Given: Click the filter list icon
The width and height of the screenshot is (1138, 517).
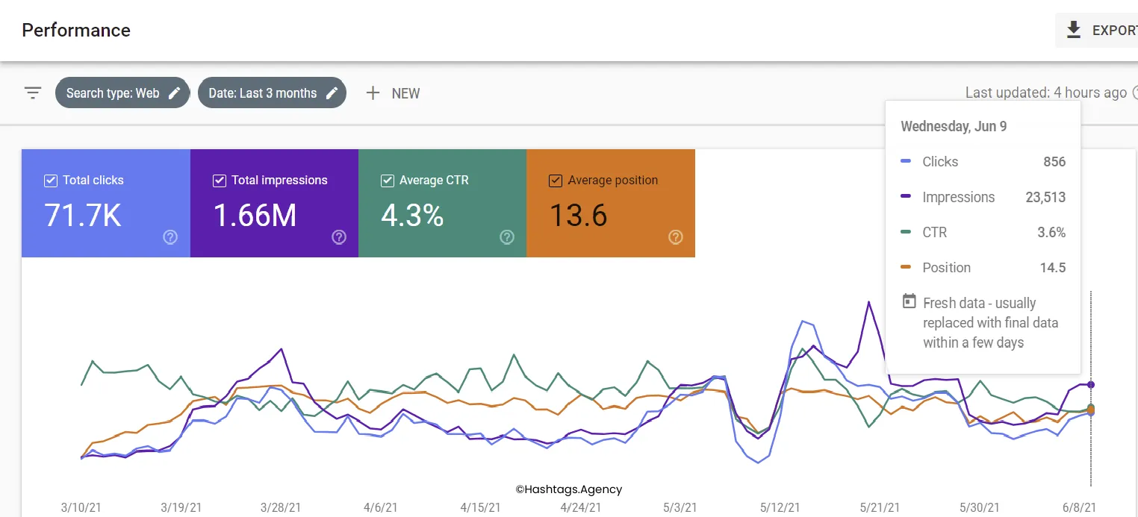Looking at the screenshot, I should (32, 93).
